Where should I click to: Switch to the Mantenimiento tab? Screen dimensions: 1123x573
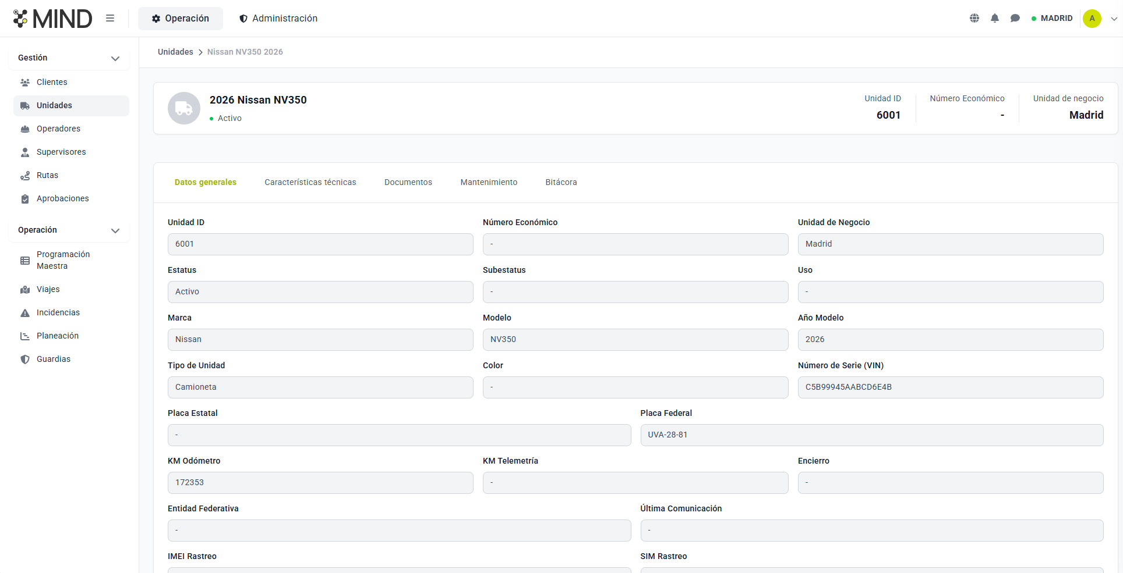[489, 182]
